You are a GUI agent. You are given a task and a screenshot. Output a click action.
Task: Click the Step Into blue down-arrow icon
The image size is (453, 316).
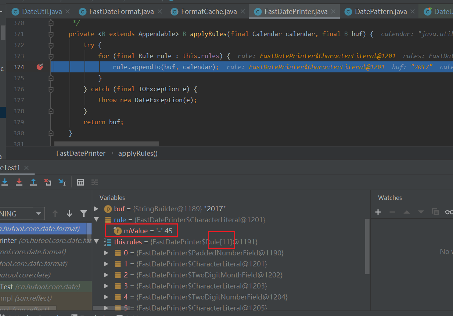click(x=5, y=182)
